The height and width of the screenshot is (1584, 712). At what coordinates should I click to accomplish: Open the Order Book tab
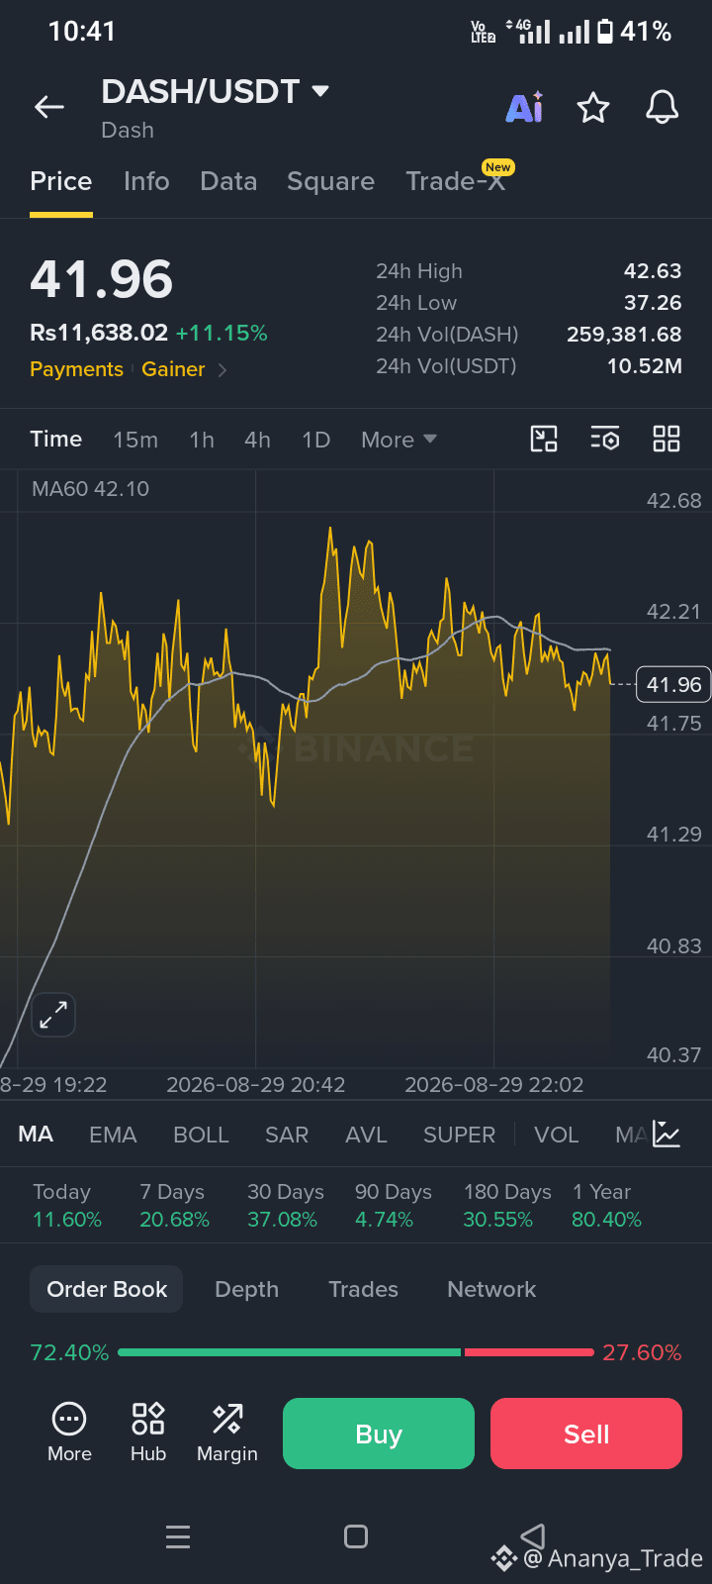tap(107, 1289)
